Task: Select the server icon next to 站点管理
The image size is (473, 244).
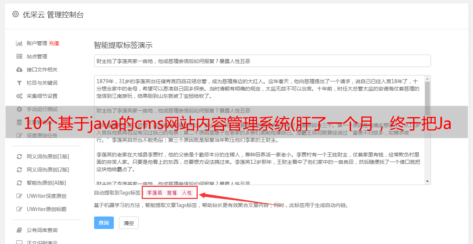Action: coord(19,56)
